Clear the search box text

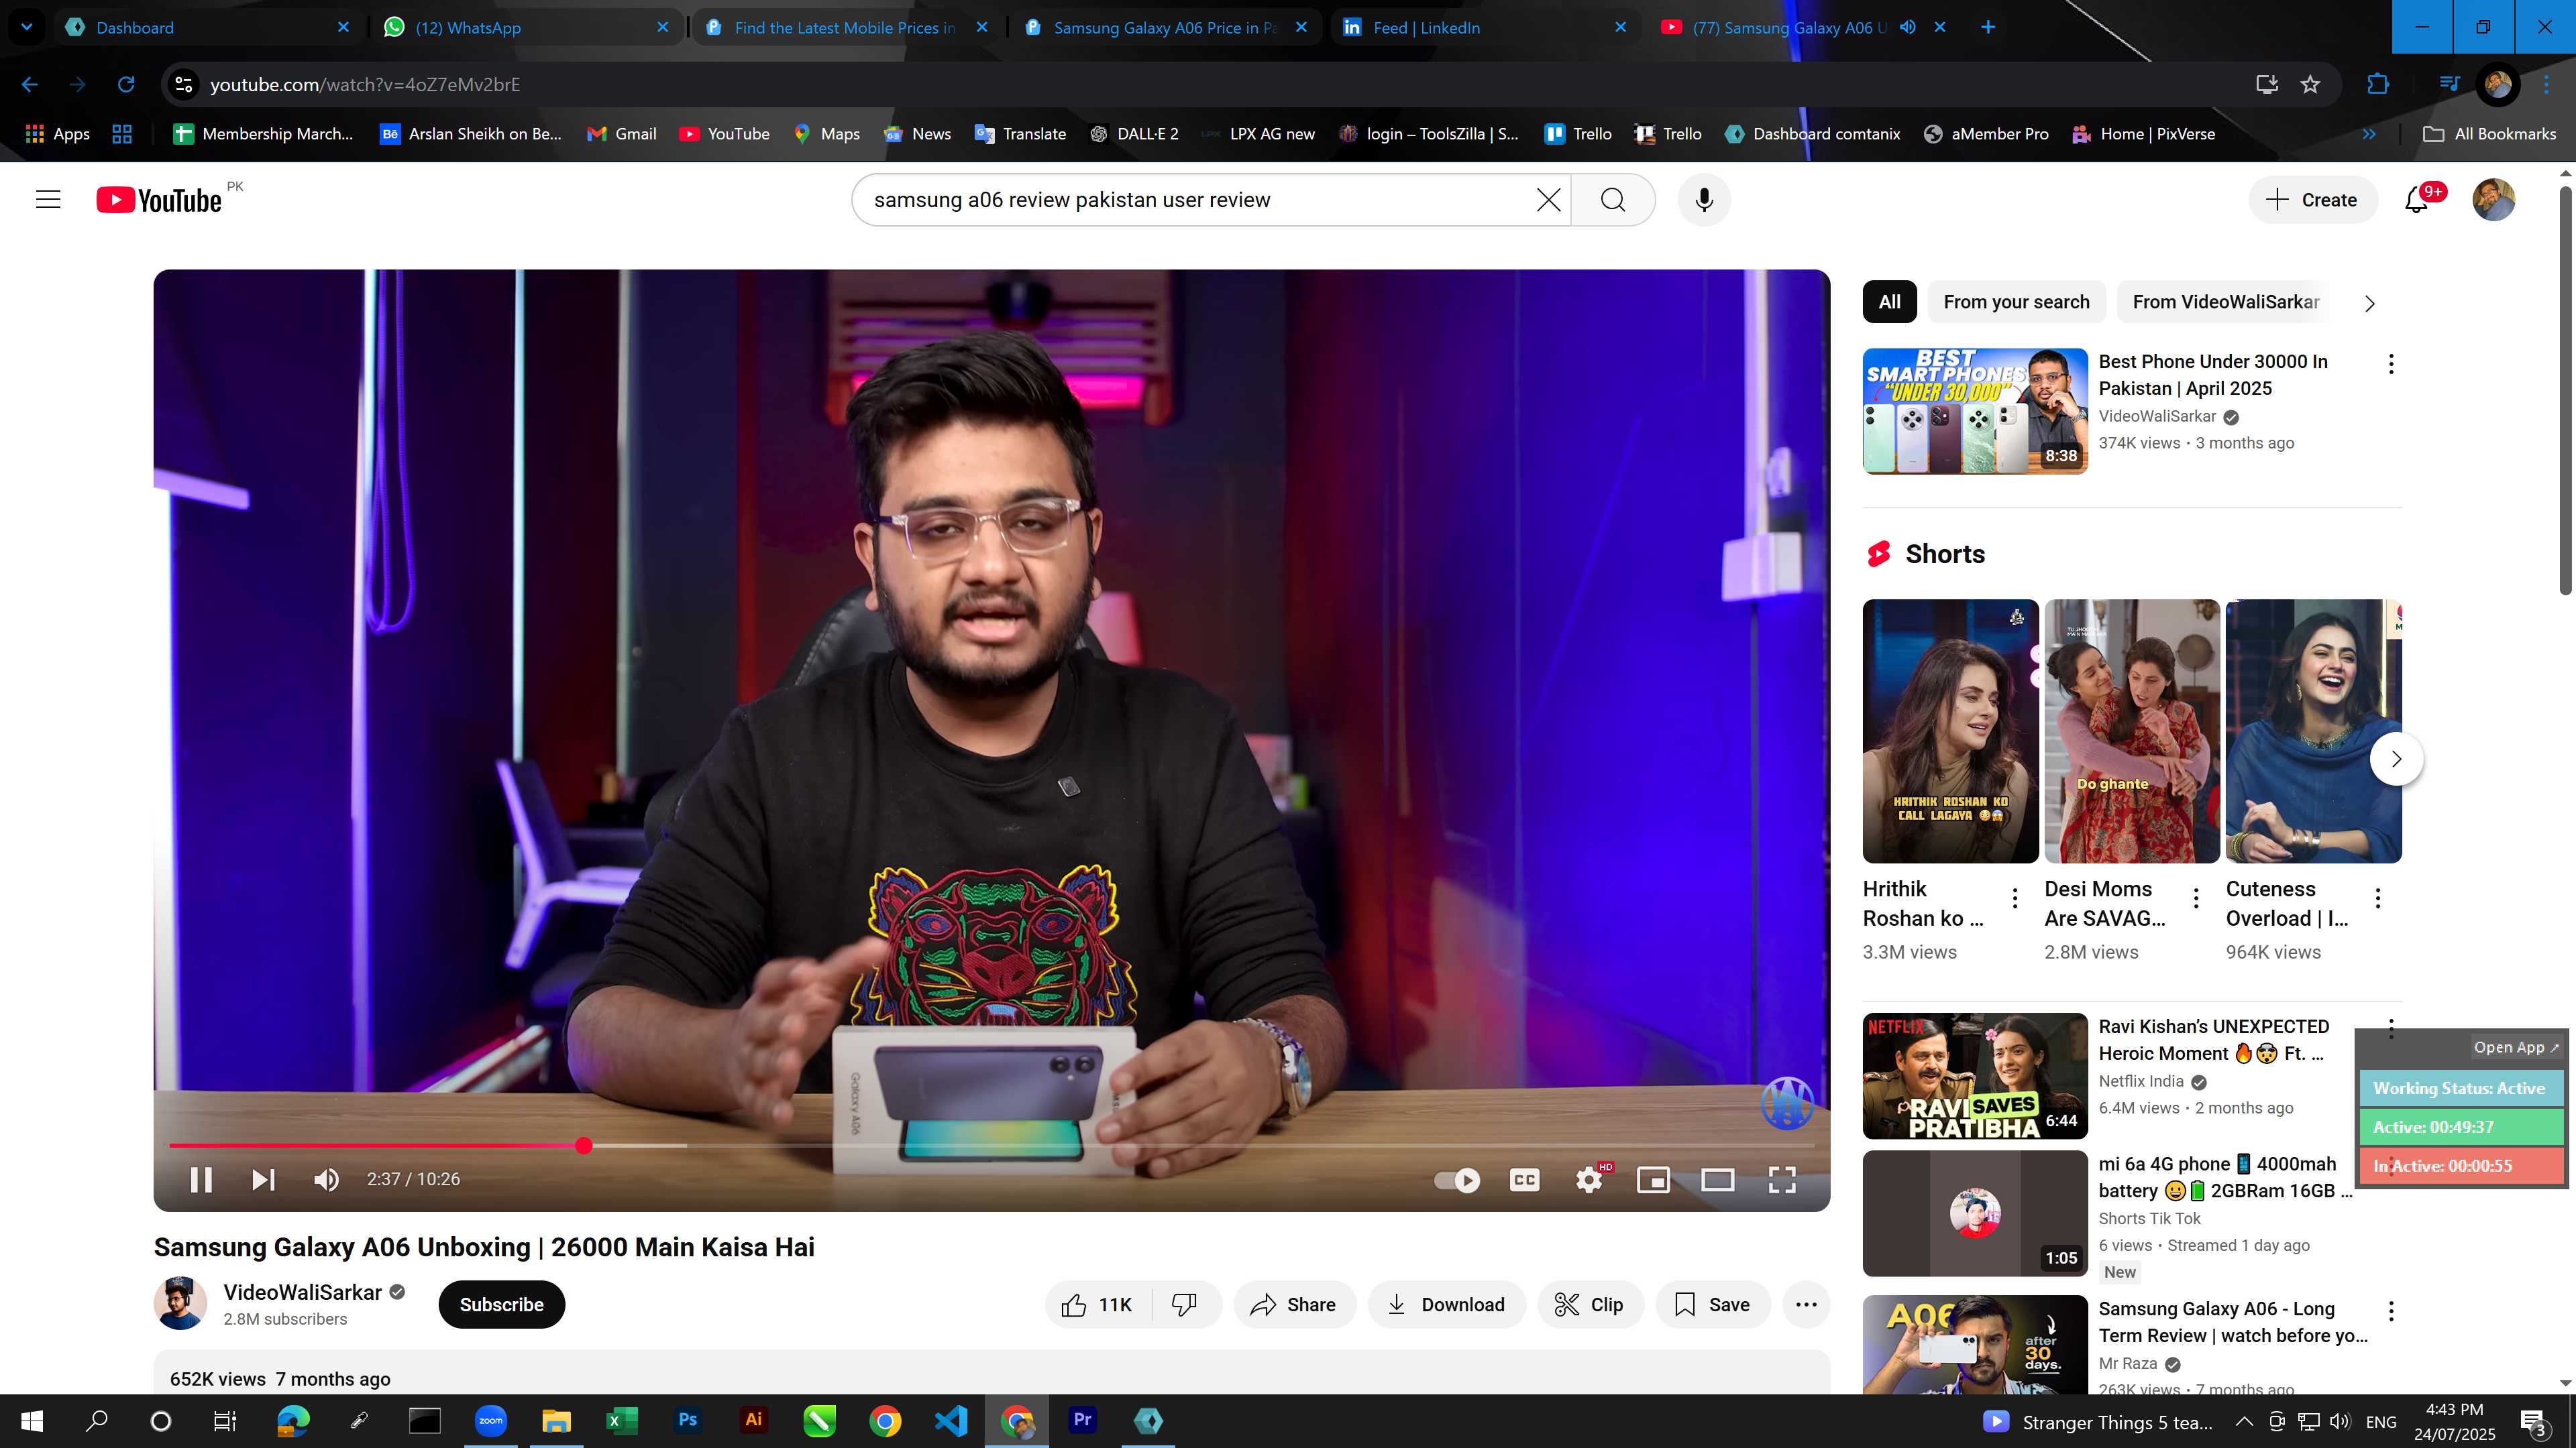coord(1548,200)
